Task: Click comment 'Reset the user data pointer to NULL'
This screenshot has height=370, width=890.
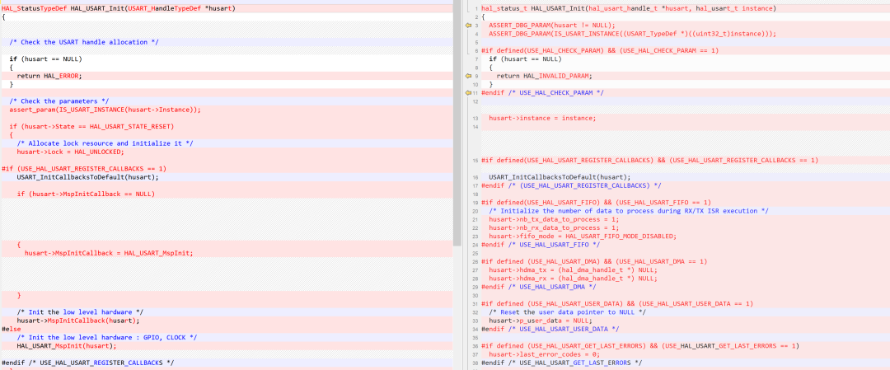Action: [x=567, y=312]
